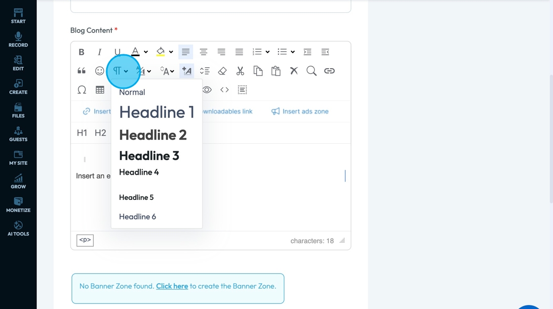Click the remove X icon
Screen dimensions: 553x309
pos(294,71)
